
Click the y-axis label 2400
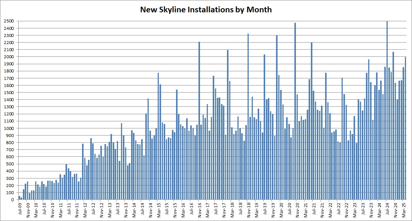9,28
